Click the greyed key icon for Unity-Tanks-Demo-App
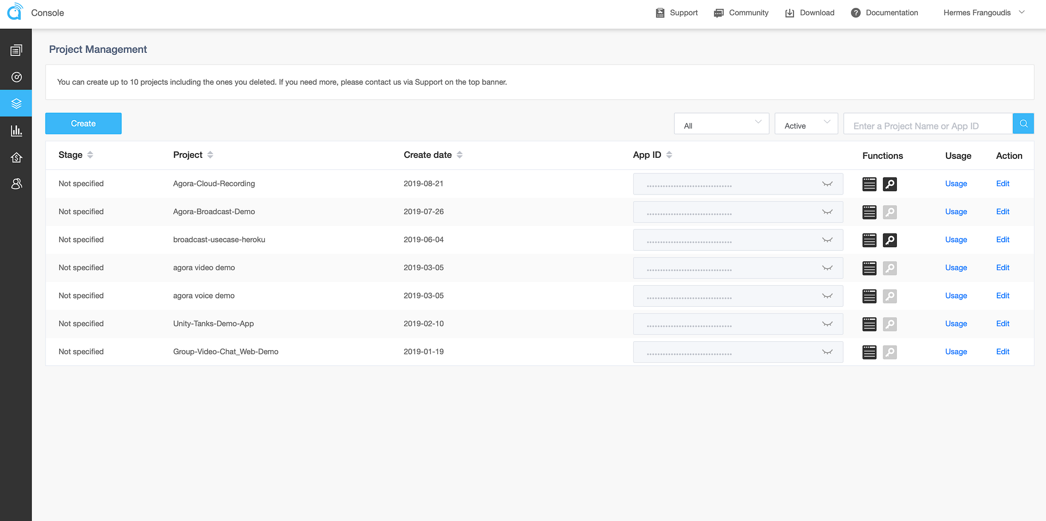 click(890, 324)
